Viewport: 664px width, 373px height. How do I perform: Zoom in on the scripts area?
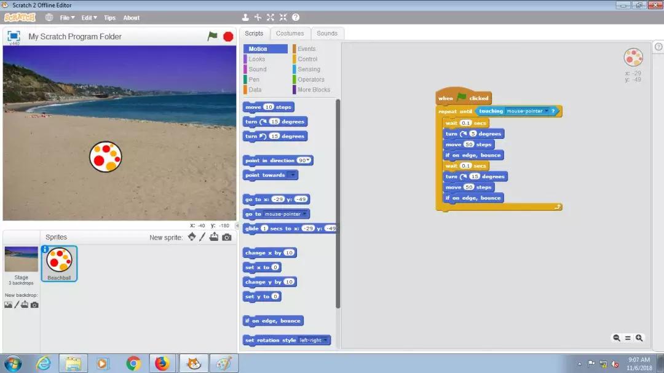[x=639, y=338]
